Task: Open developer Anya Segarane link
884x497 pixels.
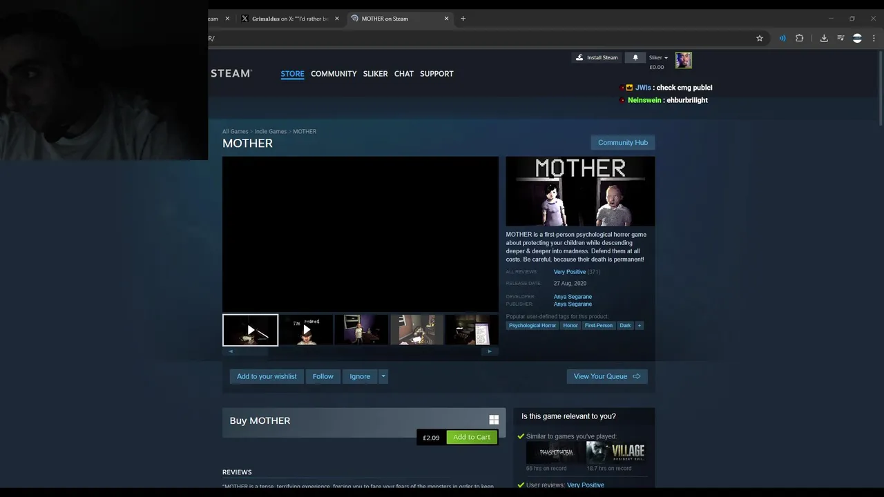Action: point(573,297)
